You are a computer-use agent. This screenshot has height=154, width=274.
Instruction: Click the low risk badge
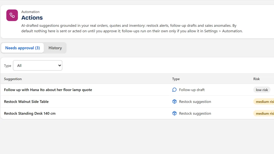[262, 90]
